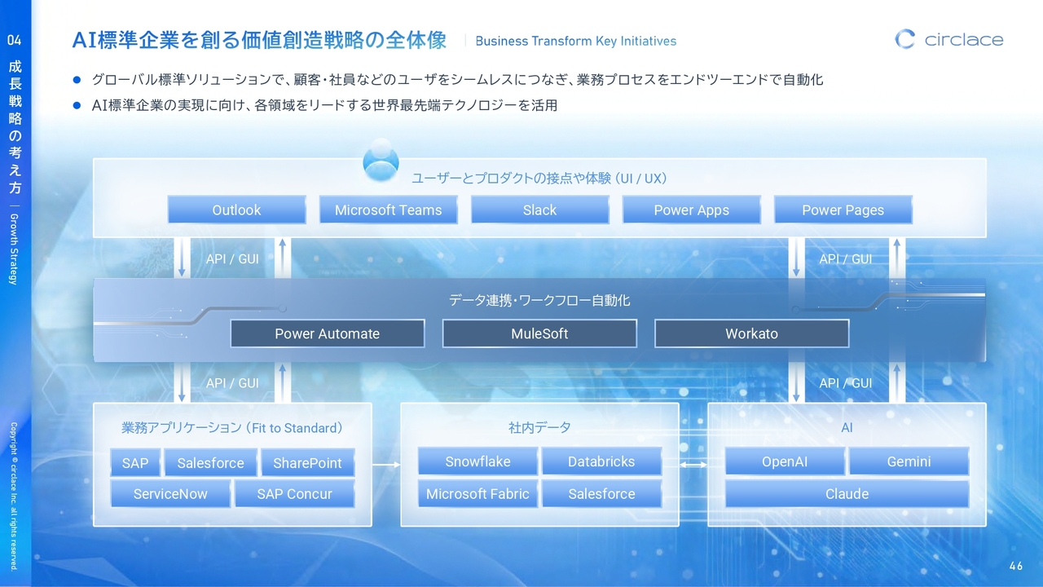Screen dimensions: 1043x587
Task: Click the Slack box
Action: point(539,210)
